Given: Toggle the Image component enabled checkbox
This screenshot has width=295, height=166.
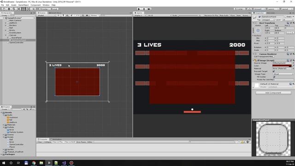Looking at the screenshot, I should click(258, 60).
